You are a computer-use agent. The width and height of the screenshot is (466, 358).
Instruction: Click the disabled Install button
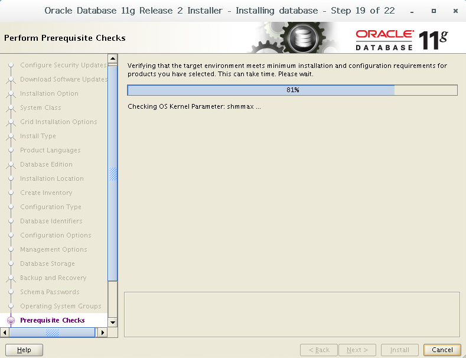point(400,350)
